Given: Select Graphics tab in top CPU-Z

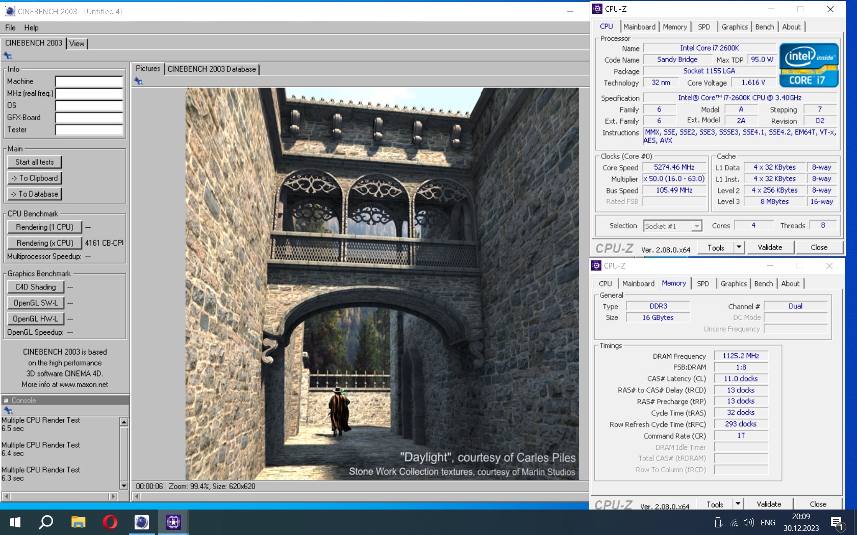Looking at the screenshot, I should pos(735,27).
